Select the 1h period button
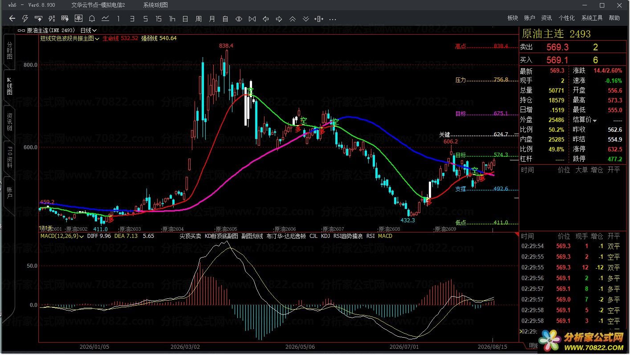 tap(172, 19)
